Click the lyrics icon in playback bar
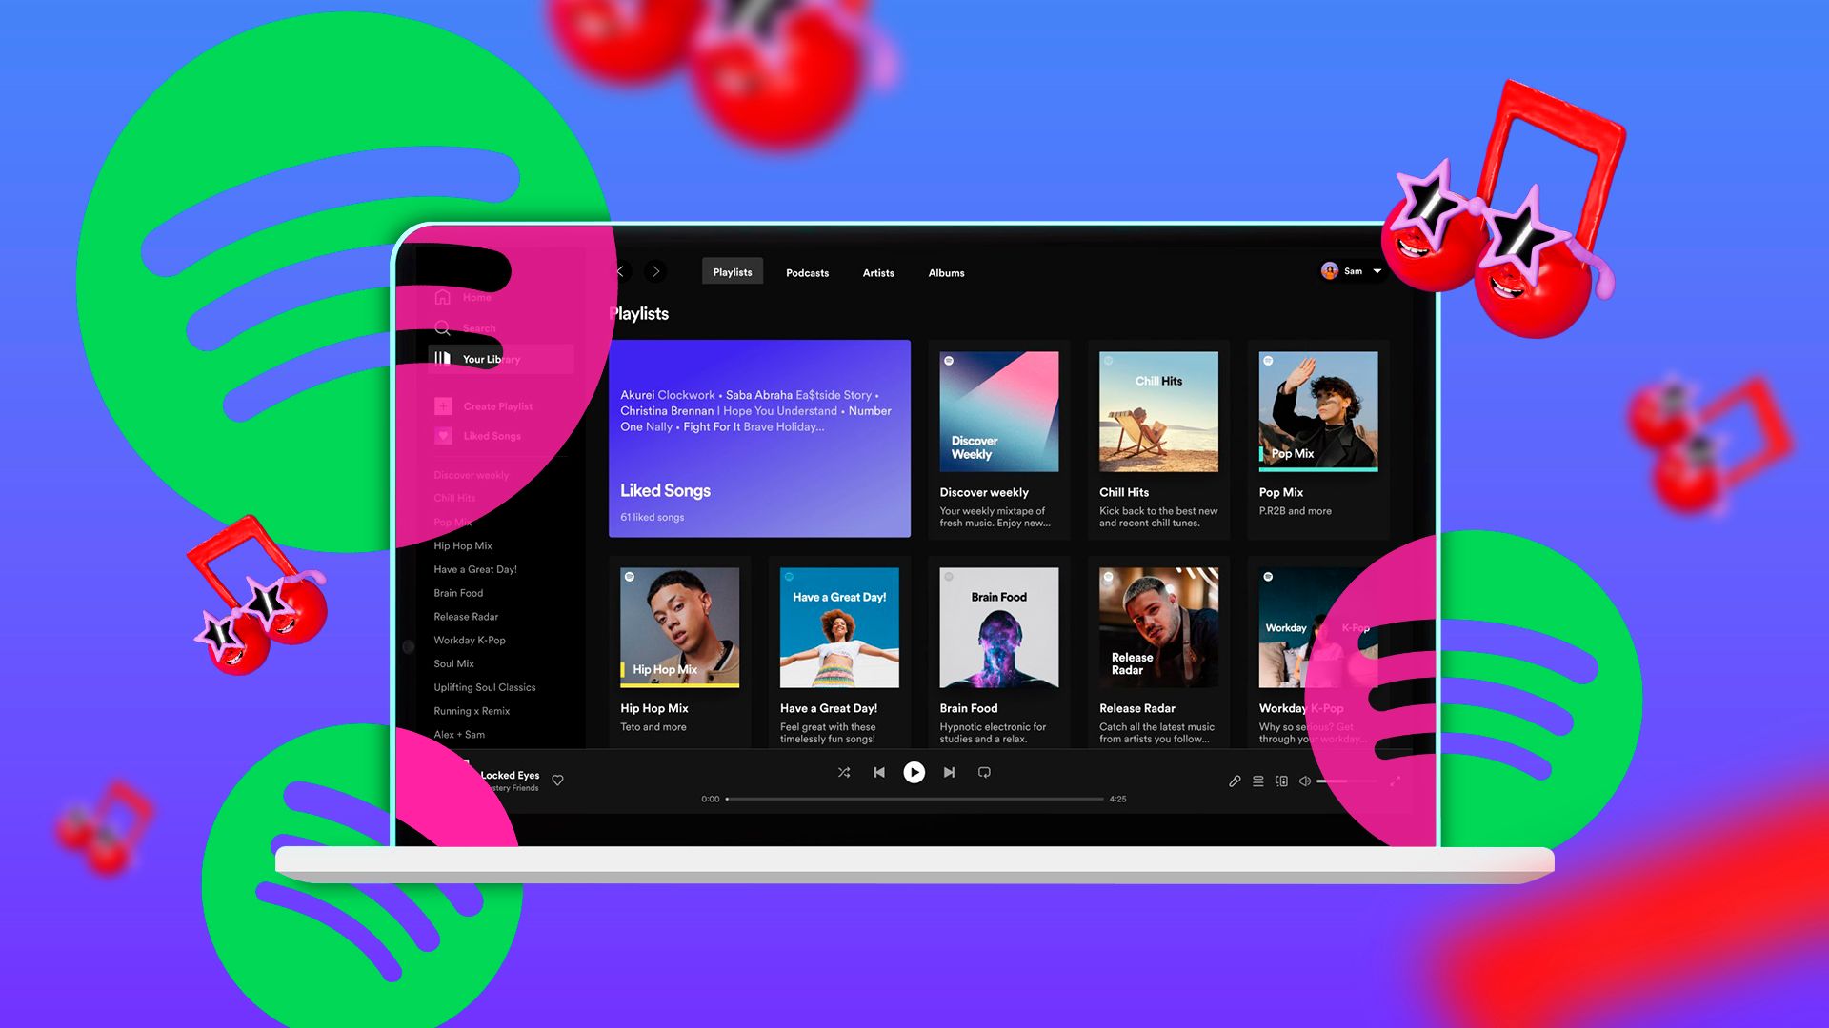 (x=1233, y=772)
